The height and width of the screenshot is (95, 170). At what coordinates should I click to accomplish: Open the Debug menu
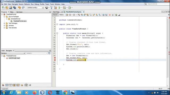(x=37, y=4)
